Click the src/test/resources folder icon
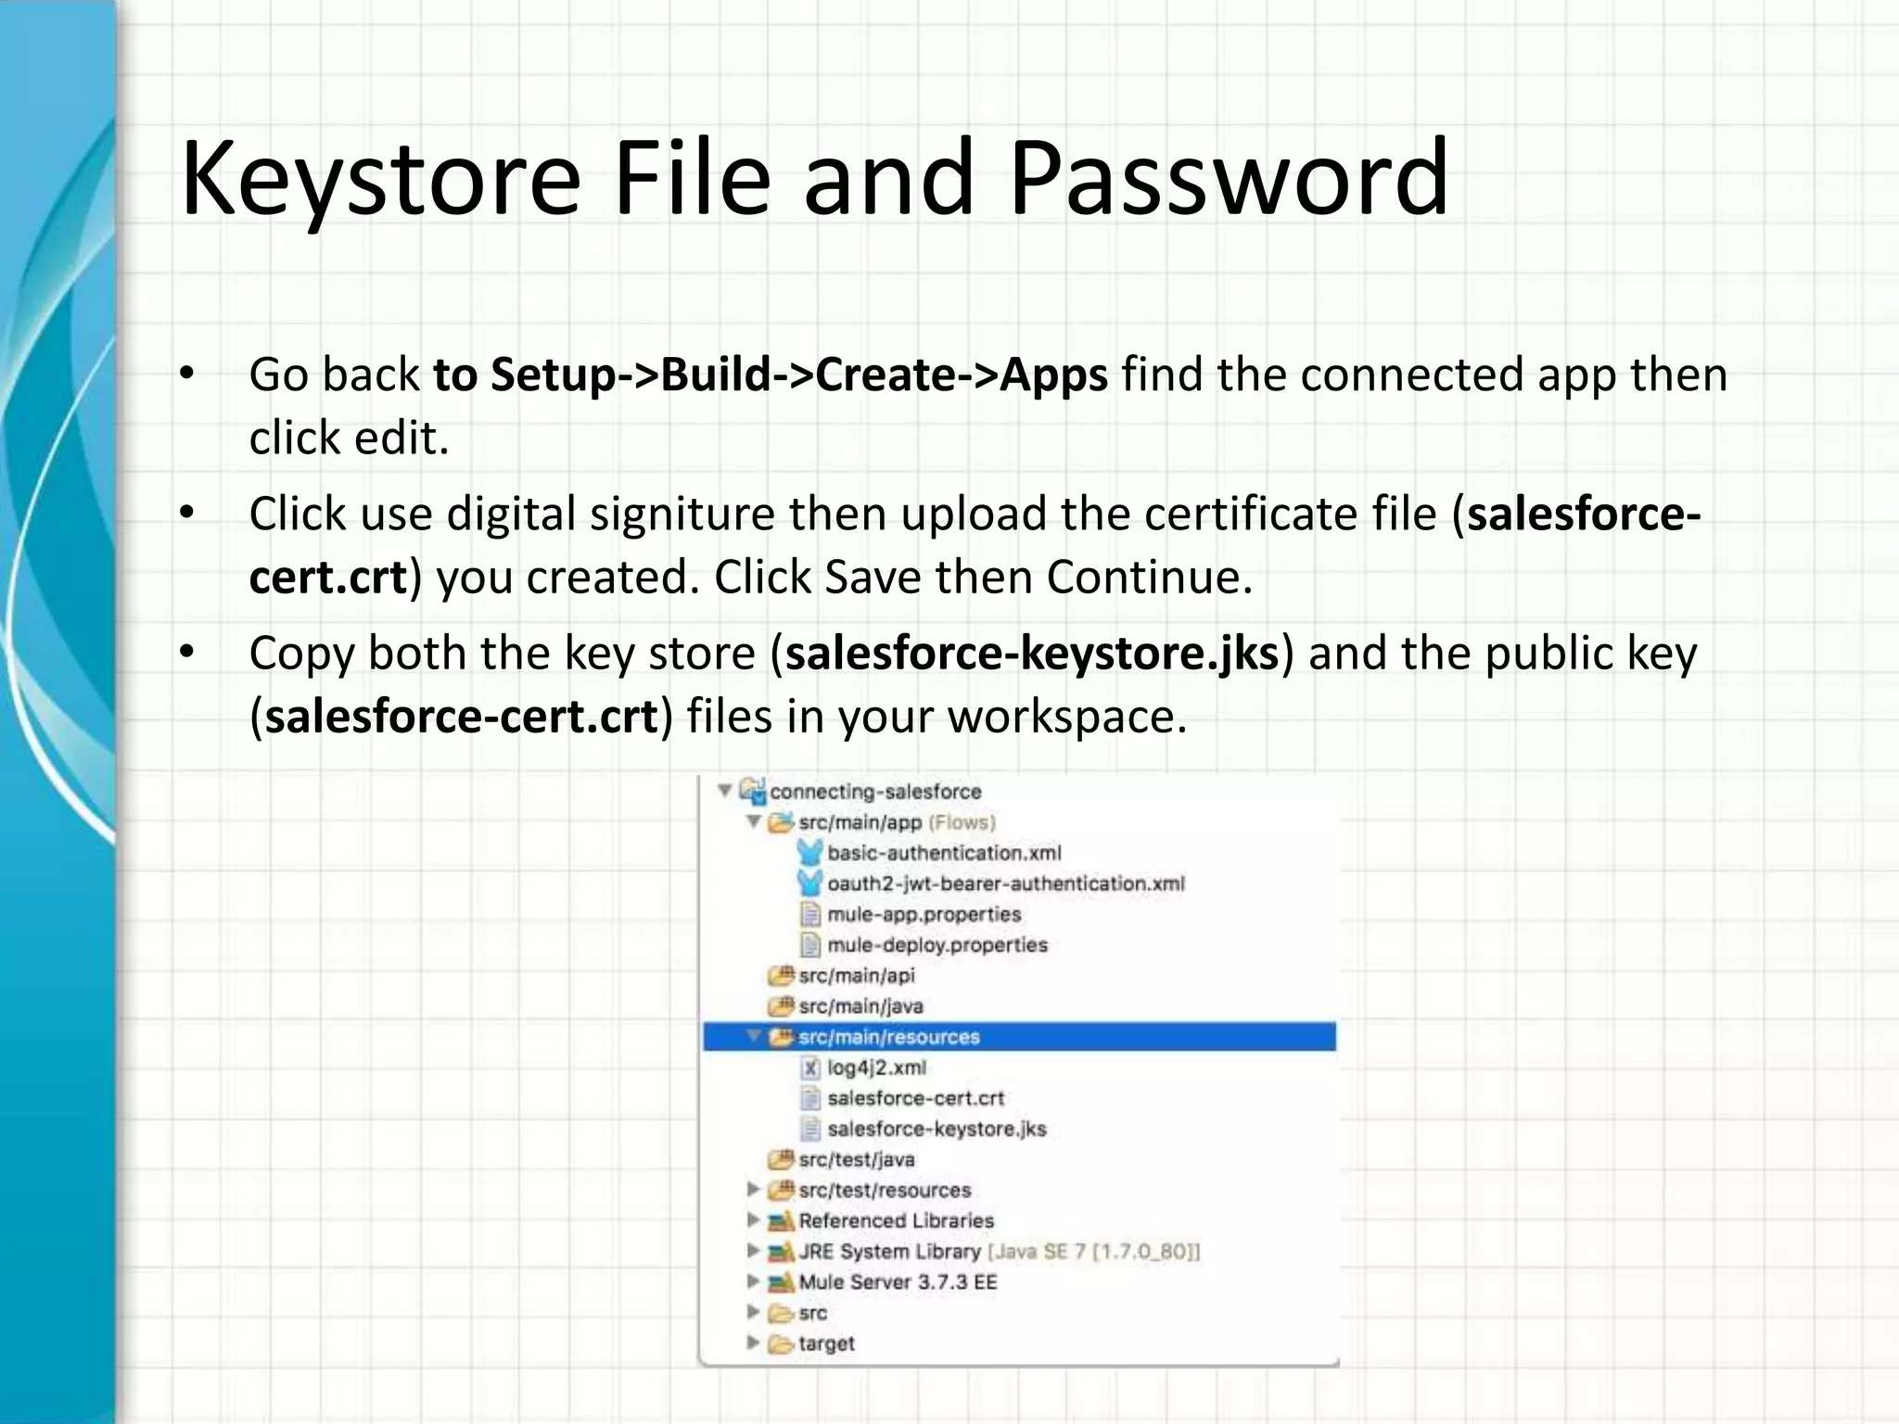Screen dimensions: 1899x1424 (x=782, y=1189)
